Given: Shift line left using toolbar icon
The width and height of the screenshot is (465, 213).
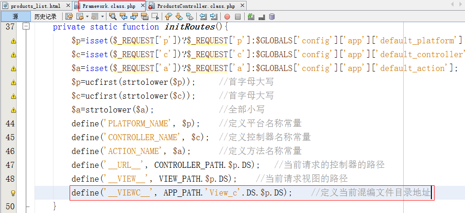Looking at the screenshot, I should [203, 17].
